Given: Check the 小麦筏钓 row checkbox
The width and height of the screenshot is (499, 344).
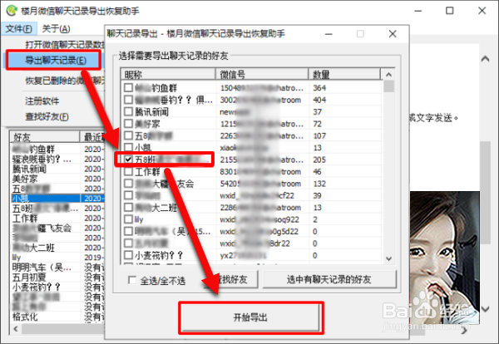Looking at the screenshot, I should [128, 255].
